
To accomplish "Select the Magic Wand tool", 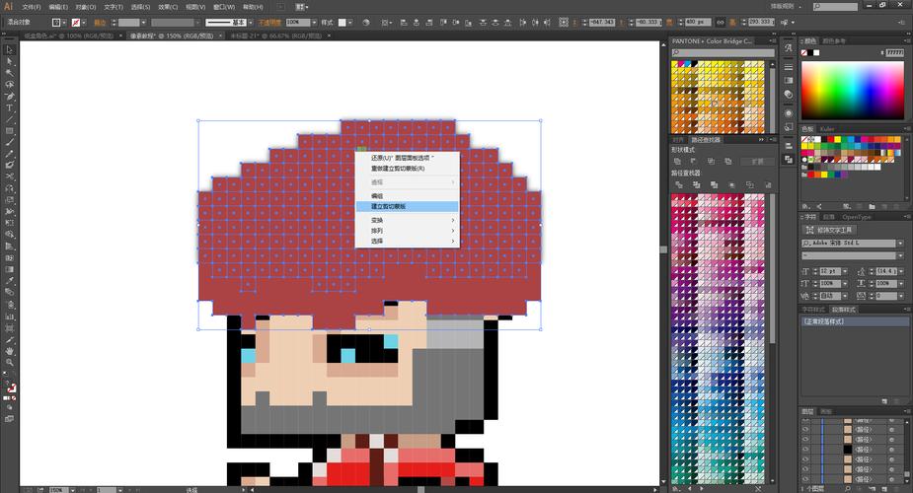I will click(x=10, y=72).
